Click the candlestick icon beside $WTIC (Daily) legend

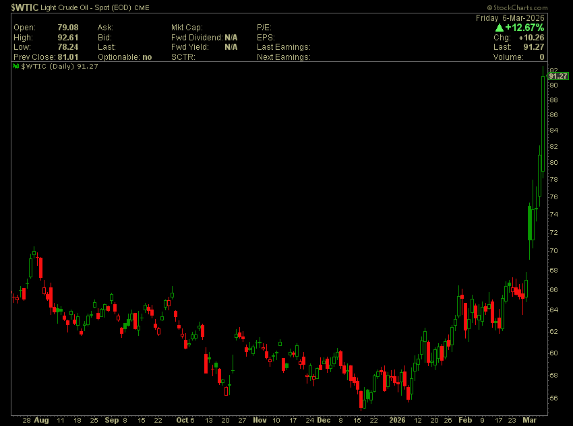[16, 67]
